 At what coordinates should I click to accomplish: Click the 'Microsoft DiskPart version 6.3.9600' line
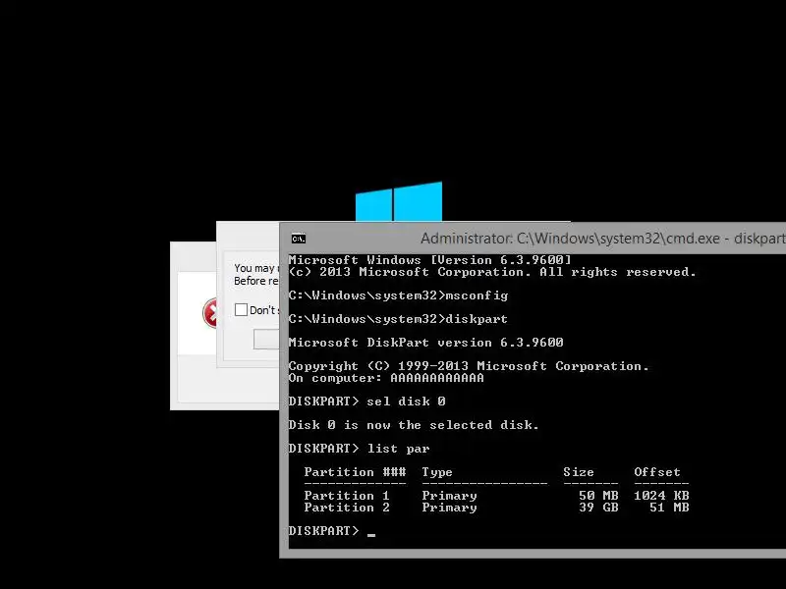click(426, 342)
